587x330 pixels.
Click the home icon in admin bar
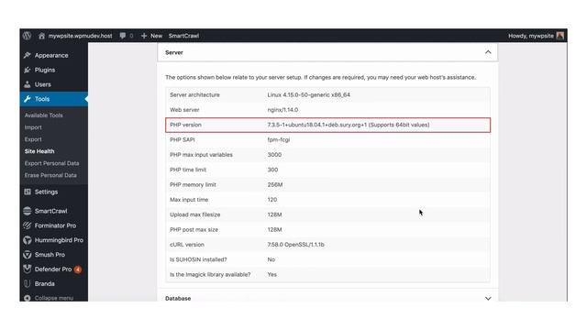[x=41, y=36]
